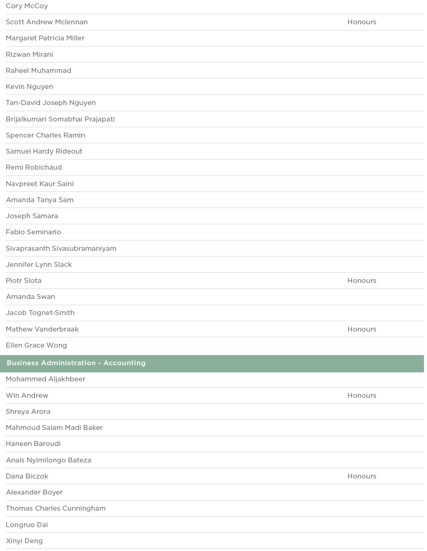This screenshot has width=427, height=551.
Task: Click Honours label beside Piotr Slota
Action: coord(362,281)
